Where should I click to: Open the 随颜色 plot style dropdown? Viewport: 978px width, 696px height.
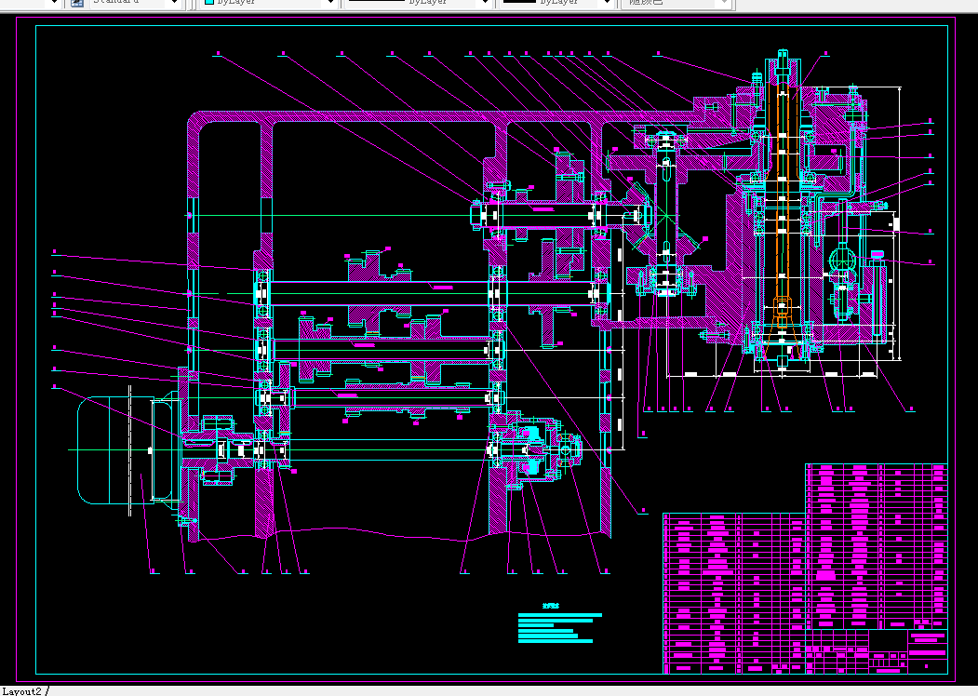point(676,3)
